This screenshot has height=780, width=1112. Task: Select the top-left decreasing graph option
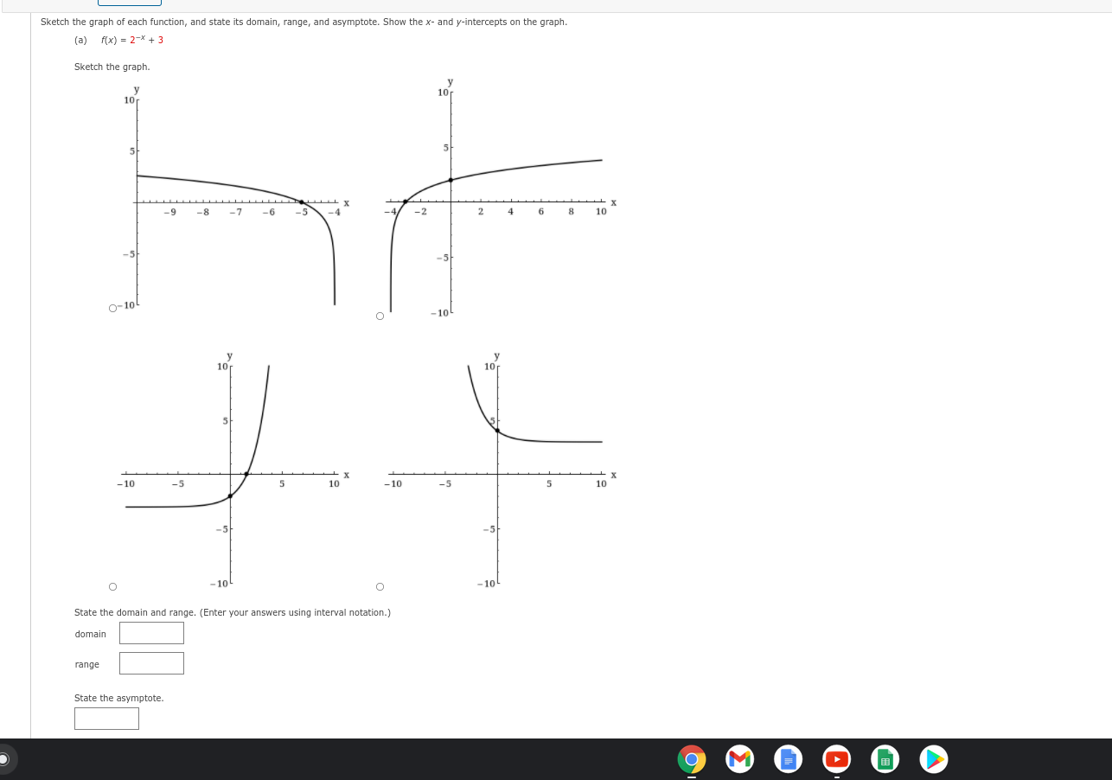(112, 308)
